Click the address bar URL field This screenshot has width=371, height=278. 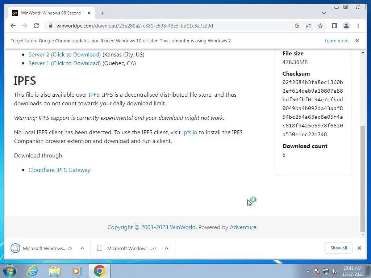[x=135, y=26]
